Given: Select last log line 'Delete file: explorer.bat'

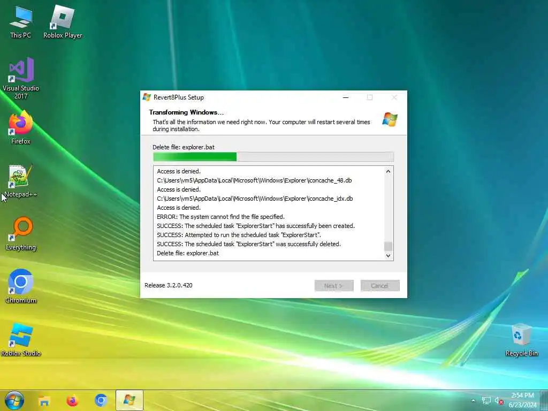Looking at the screenshot, I should coord(188,253).
